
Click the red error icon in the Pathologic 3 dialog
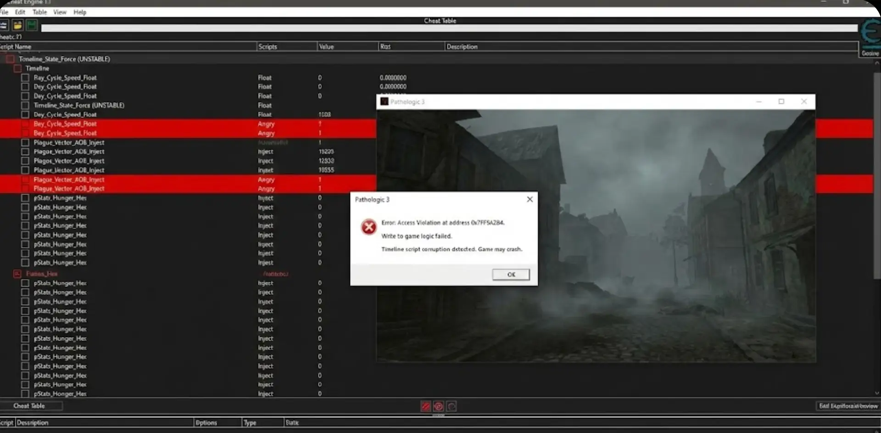coord(368,226)
